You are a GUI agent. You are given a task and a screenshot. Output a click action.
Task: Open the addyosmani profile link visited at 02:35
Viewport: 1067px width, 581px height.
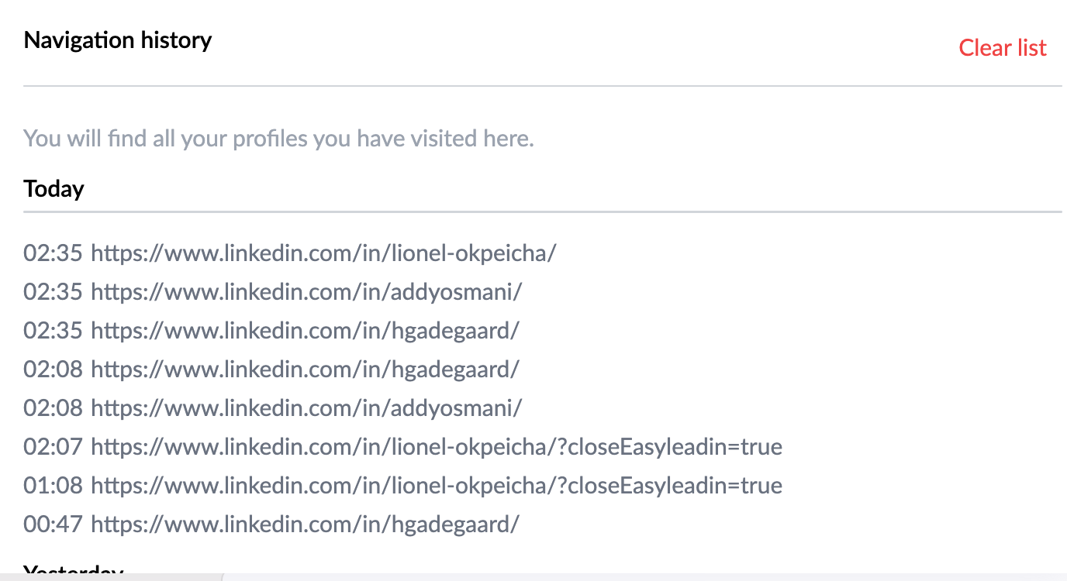307,291
